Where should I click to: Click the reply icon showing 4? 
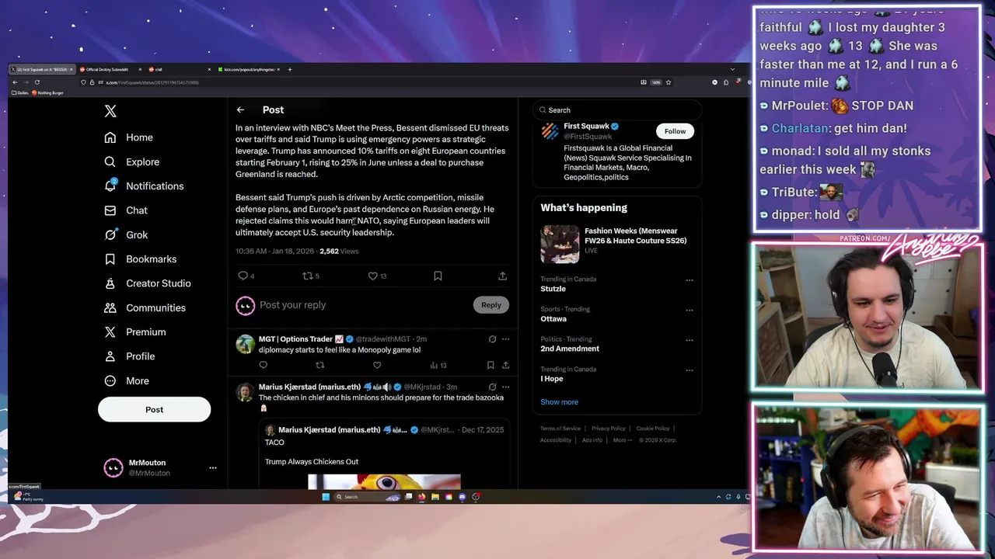pos(243,276)
